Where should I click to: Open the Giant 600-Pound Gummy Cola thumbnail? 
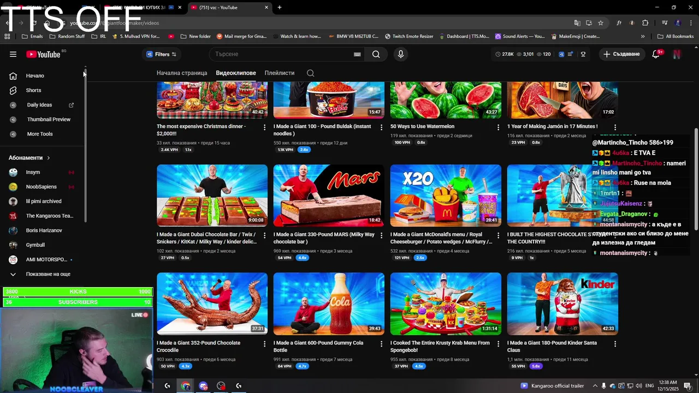329,303
